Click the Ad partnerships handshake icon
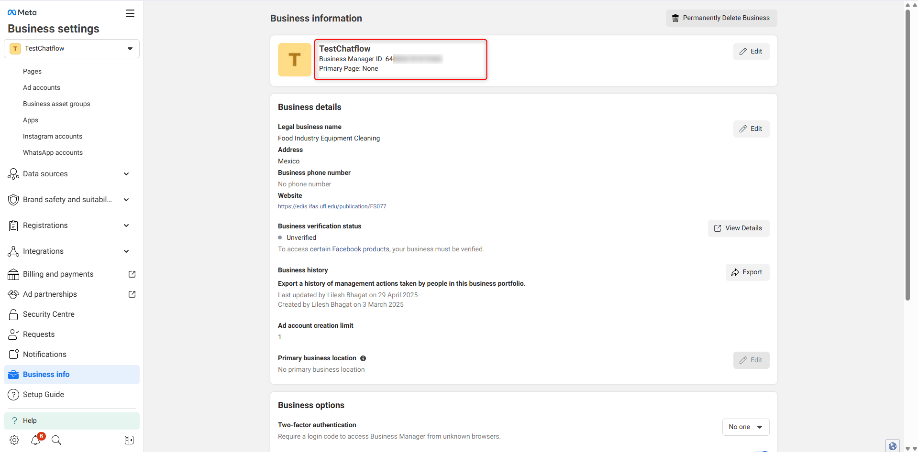The width and height of the screenshot is (918, 452). click(13, 294)
